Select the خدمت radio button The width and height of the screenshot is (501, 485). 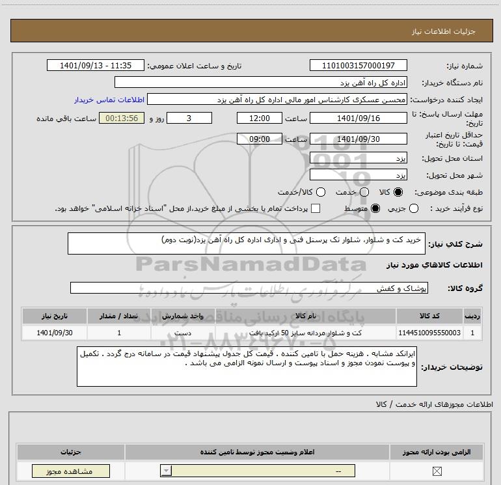(364, 192)
